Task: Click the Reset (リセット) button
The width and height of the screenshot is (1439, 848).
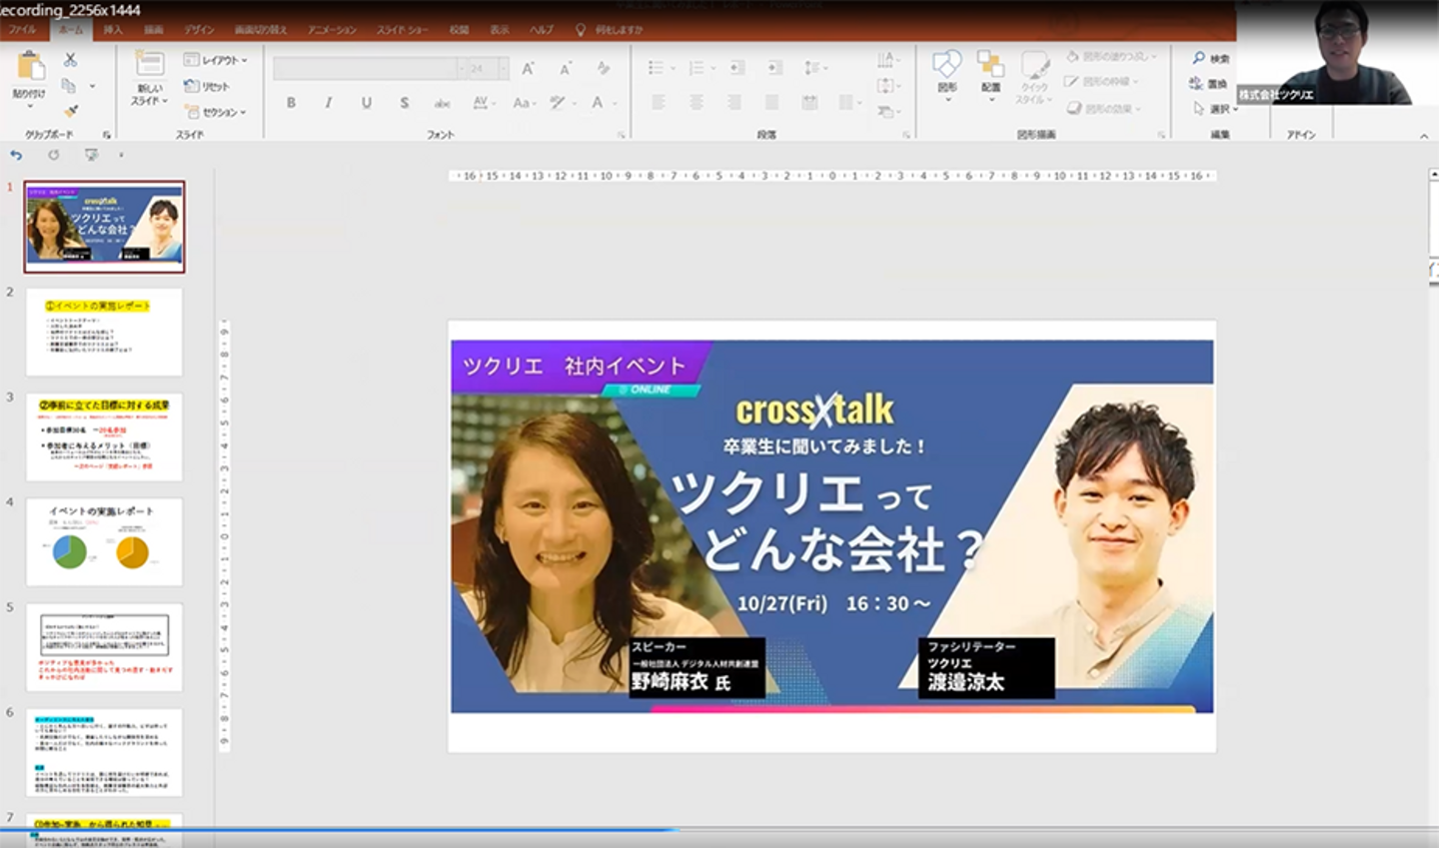Action: coord(208,86)
